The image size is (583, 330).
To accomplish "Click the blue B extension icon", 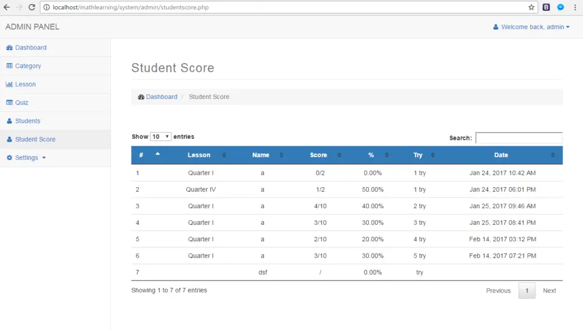I will 546,7.
